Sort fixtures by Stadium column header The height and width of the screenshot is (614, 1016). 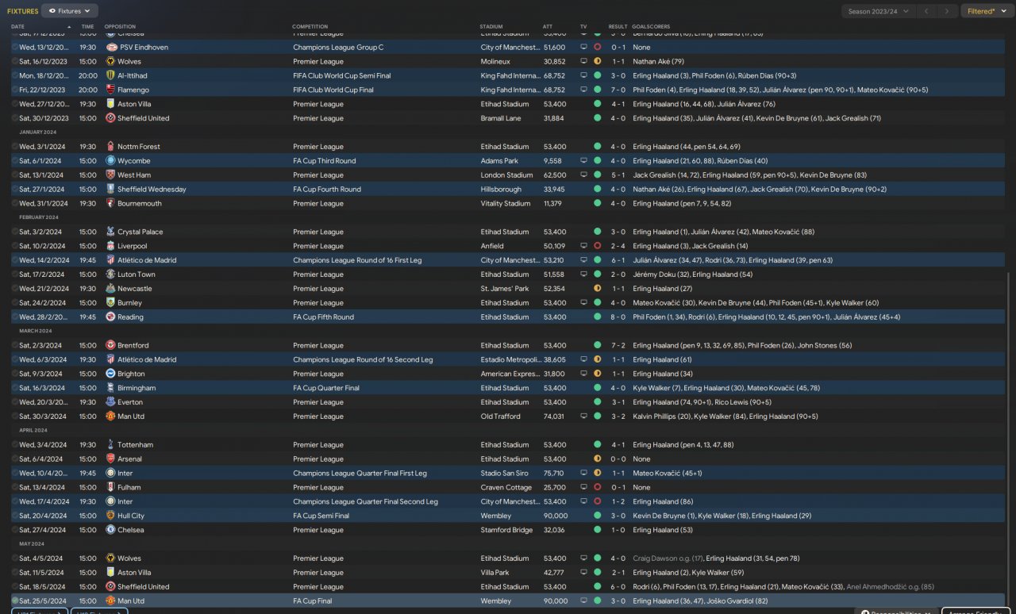point(491,27)
